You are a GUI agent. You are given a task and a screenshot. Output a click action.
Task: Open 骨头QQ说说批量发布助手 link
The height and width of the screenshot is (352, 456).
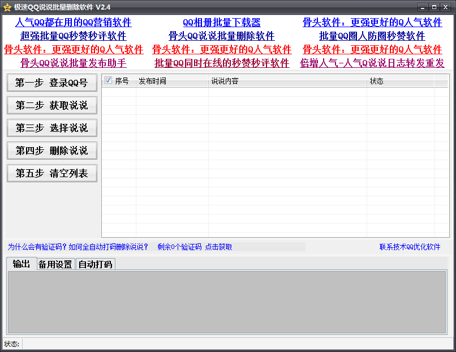click(x=74, y=63)
